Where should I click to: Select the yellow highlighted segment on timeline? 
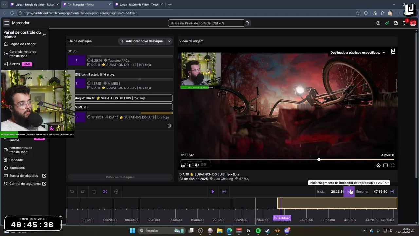pos(337,203)
